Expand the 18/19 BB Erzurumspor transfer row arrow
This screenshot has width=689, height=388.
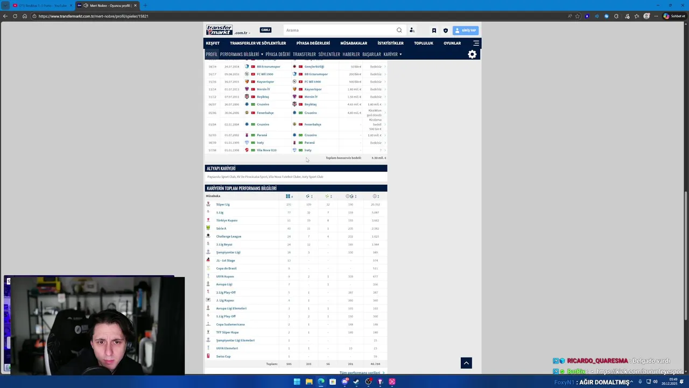point(385,67)
